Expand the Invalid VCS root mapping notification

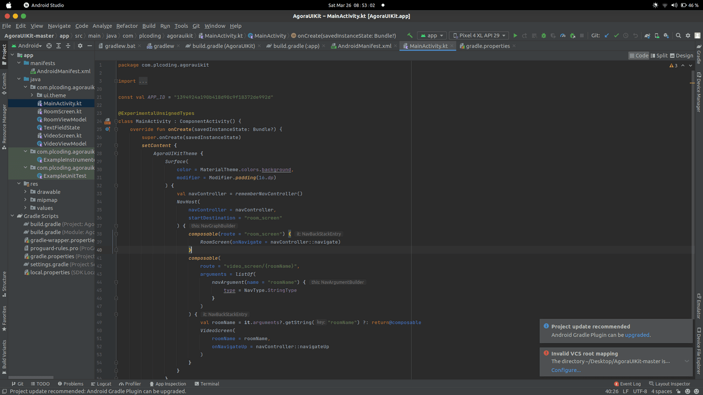pyautogui.click(x=686, y=361)
